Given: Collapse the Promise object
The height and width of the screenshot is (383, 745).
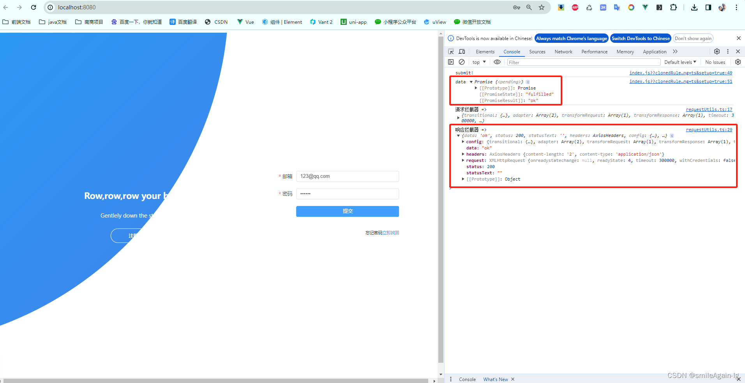Looking at the screenshot, I should 471,82.
